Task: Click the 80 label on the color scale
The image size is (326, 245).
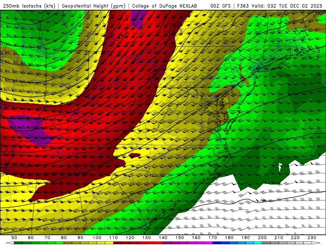Action: 64,238
